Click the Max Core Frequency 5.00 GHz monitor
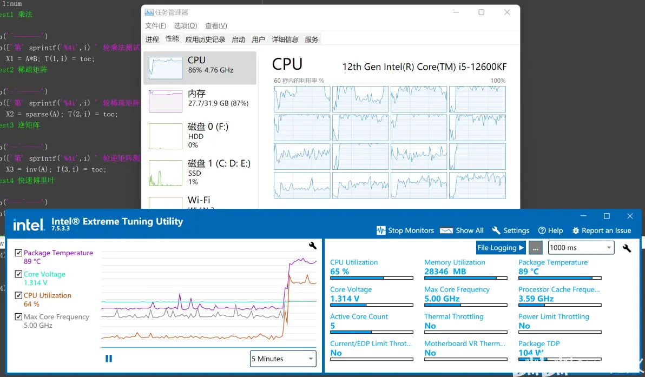The height and width of the screenshot is (377, 645). [x=466, y=296]
